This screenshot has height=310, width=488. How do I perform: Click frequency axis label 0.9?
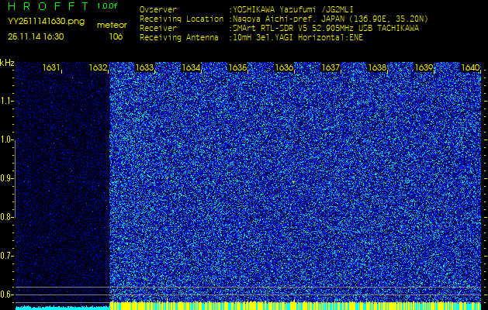[6, 178]
